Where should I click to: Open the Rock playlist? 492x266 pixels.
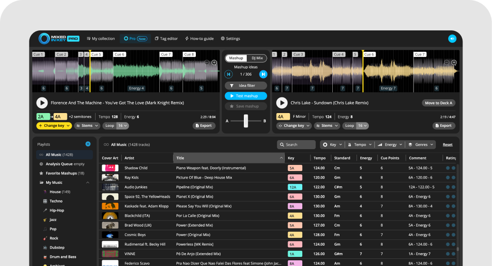pyautogui.click(x=54, y=238)
